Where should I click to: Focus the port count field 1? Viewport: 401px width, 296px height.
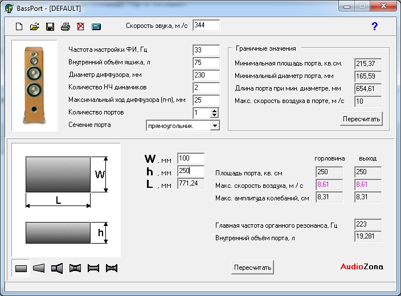click(202, 113)
